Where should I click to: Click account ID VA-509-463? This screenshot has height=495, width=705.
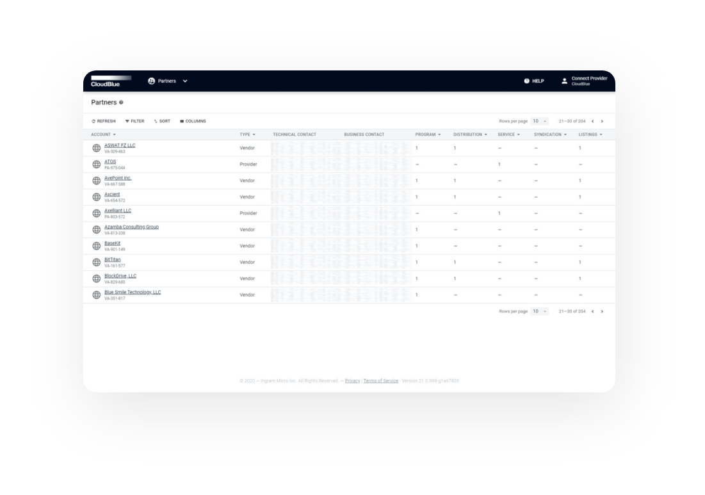[x=115, y=152]
